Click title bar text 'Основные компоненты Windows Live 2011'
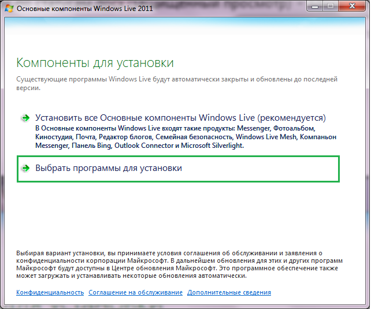 click(85, 9)
